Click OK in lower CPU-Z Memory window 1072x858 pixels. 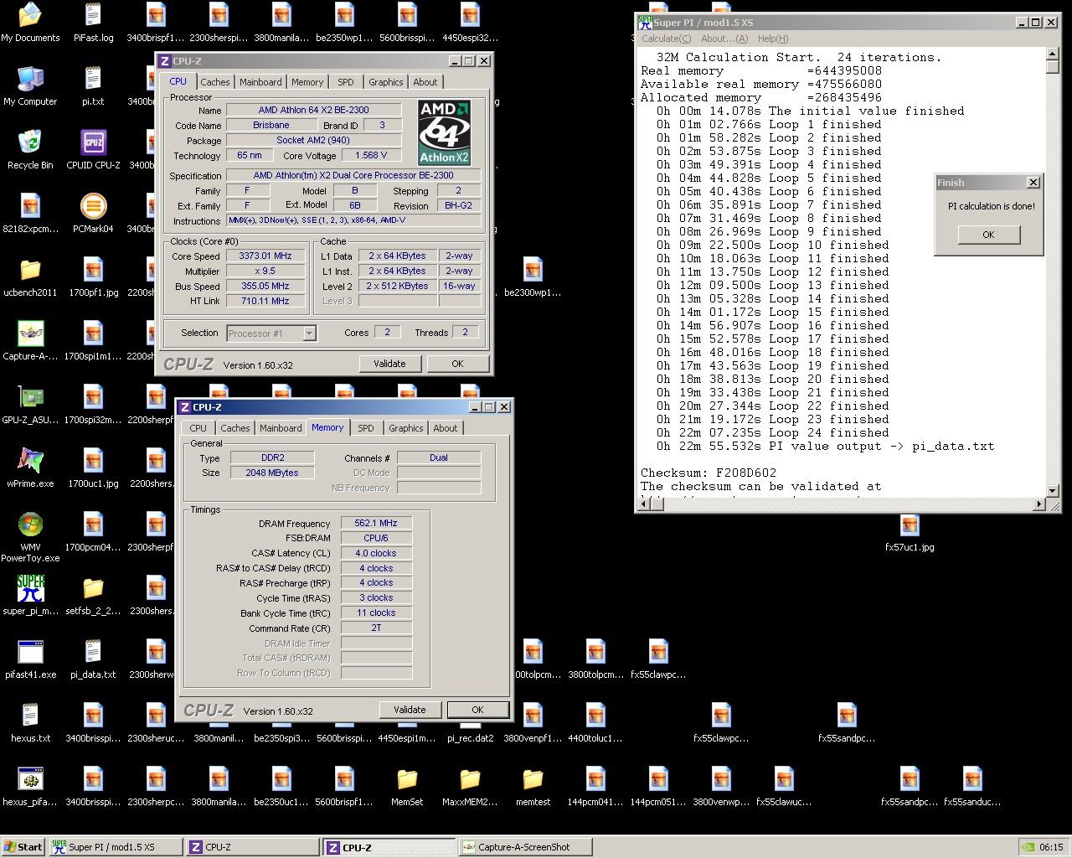pos(477,710)
